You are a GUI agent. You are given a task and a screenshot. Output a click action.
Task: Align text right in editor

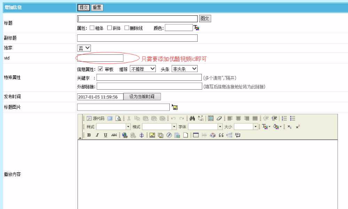point(246,118)
